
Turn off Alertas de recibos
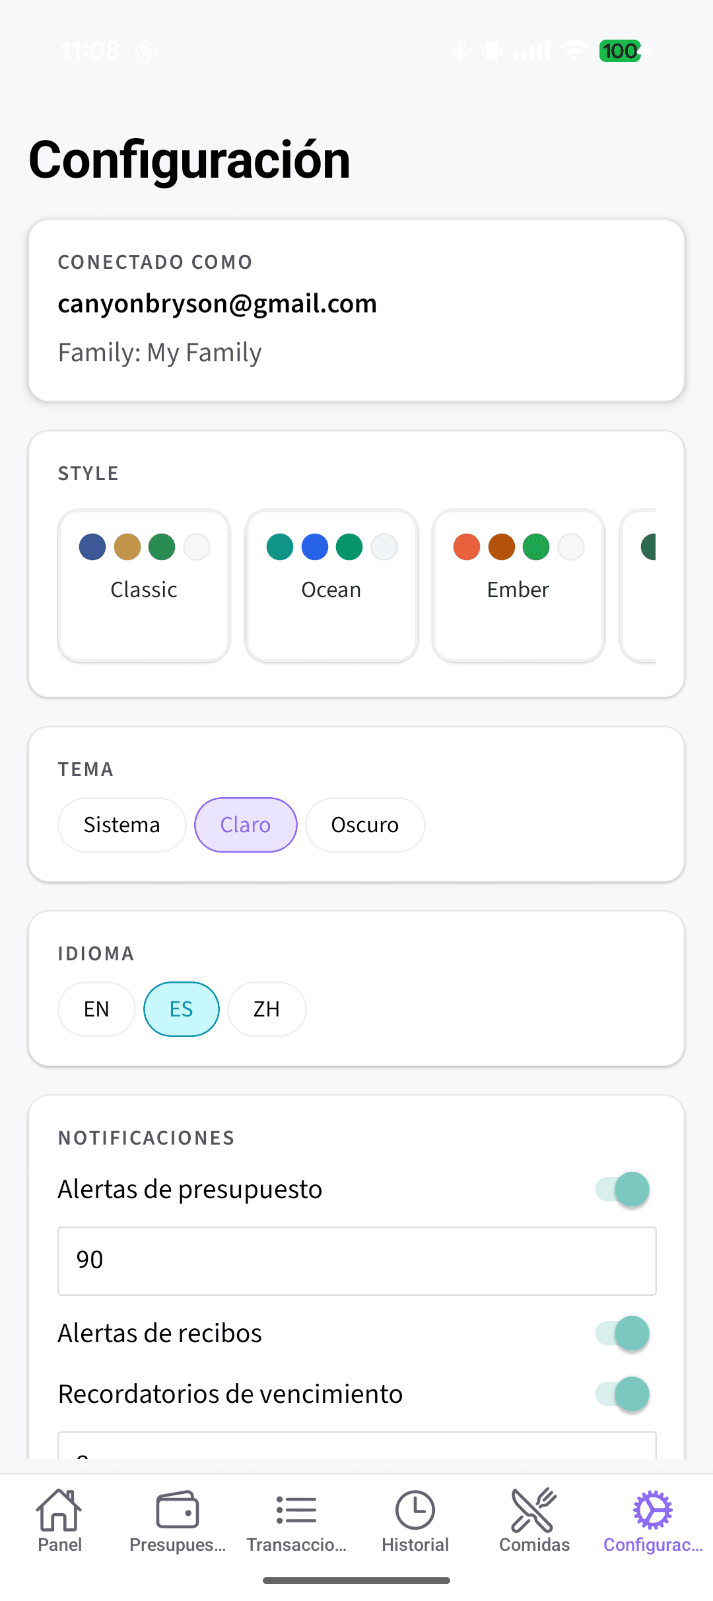pos(624,1333)
